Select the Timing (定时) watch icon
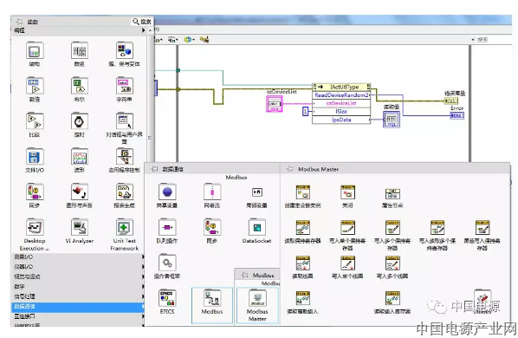 point(80,121)
